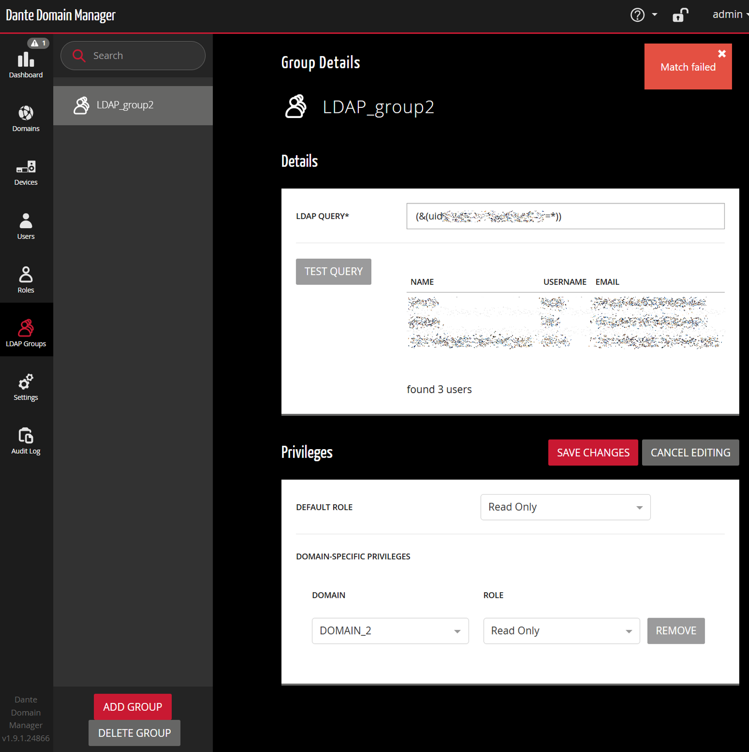Open the Domains section
The image size is (749, 752).
pyautogui.click(x=26, y=119)
